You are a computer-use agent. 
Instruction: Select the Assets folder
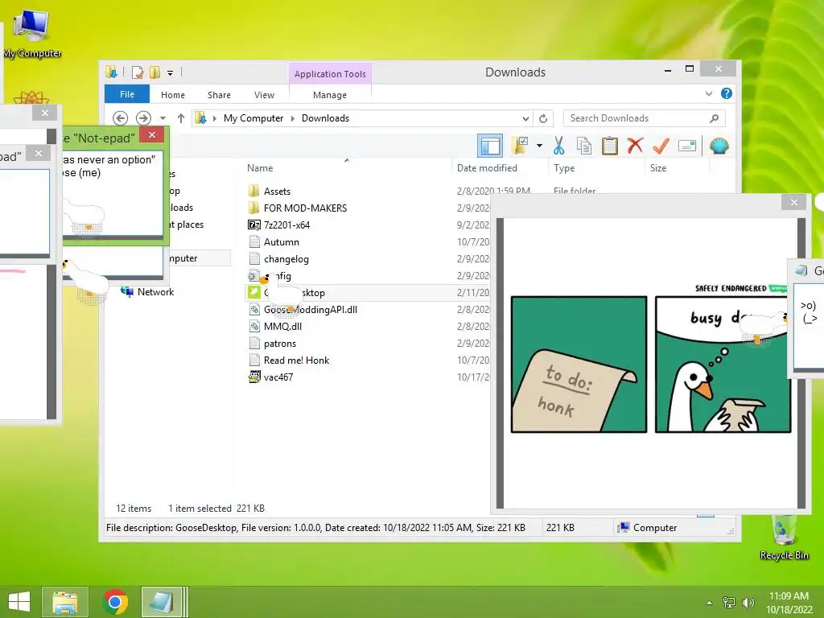pyautogui.click(x=277, y=192)
